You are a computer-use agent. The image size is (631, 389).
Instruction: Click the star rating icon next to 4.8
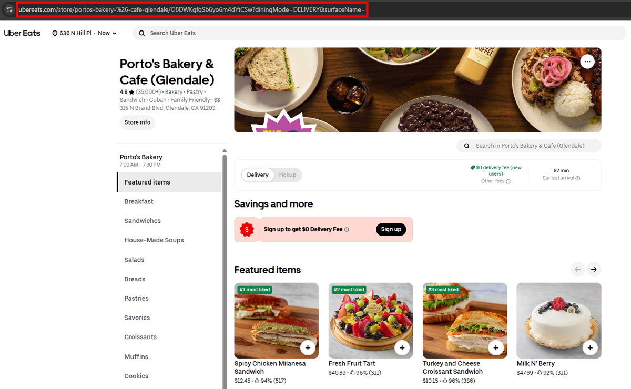point(131,92)
